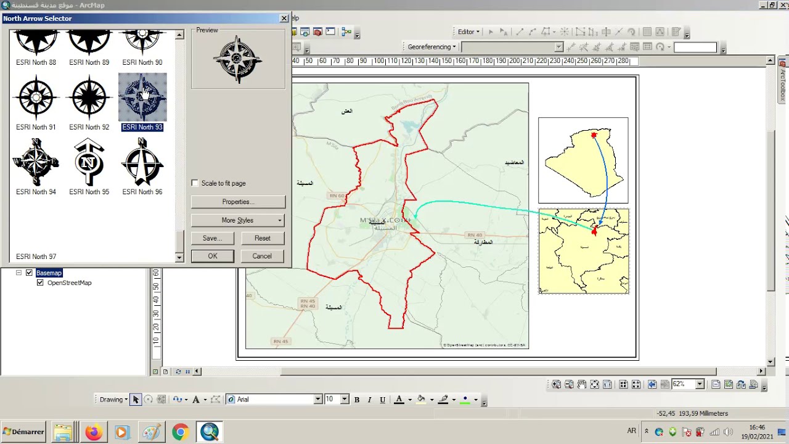Click the line color pen swatch
The height and width of the screenshot is (444, 789).
pyautogui.click(x=443, y=400)
